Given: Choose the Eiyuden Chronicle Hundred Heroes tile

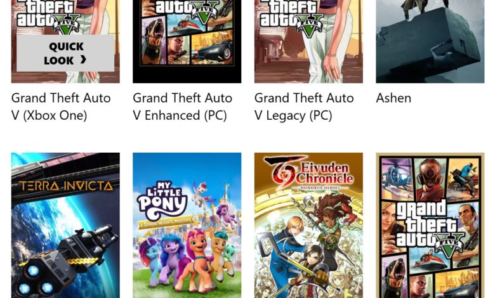Looking at the screenshot, I should (x=308, y=226).
